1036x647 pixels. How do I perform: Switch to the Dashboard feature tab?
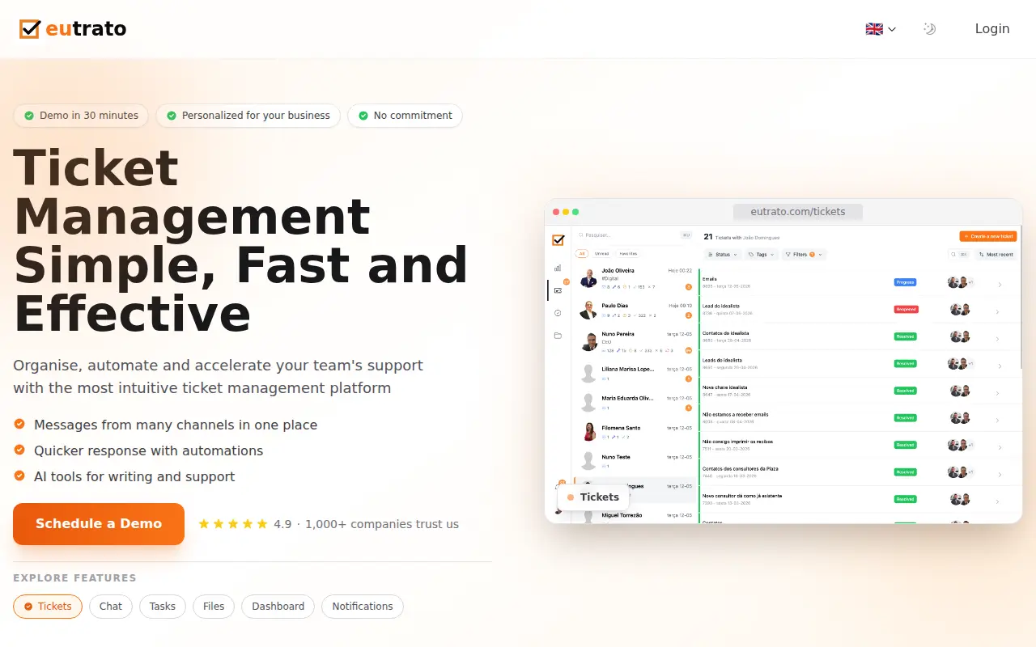tap(278, 607)
